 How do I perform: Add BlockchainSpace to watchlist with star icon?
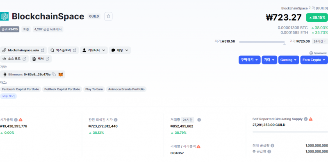(108, 16)
